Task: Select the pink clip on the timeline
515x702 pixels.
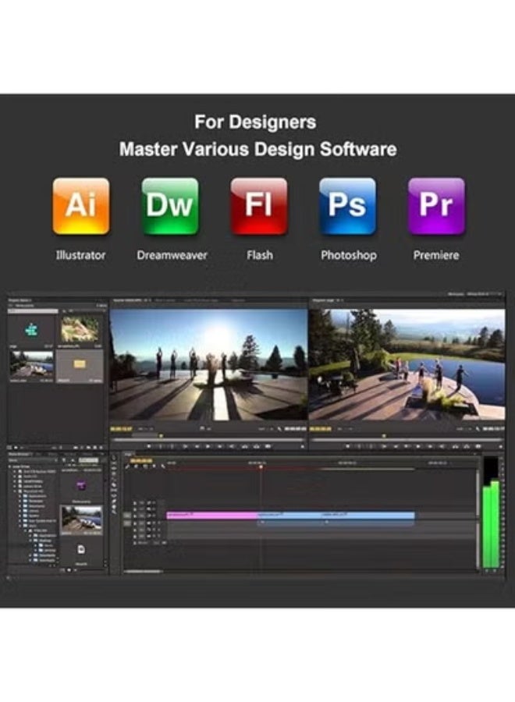Action: coord(212,515)
